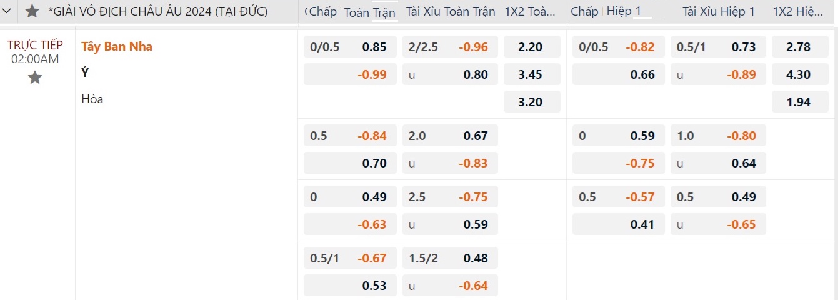This screenshot has height=300, width=838.
Task: Favorite the Giải Vô Địch Châu Âu league star
Action: pos(32,11)
